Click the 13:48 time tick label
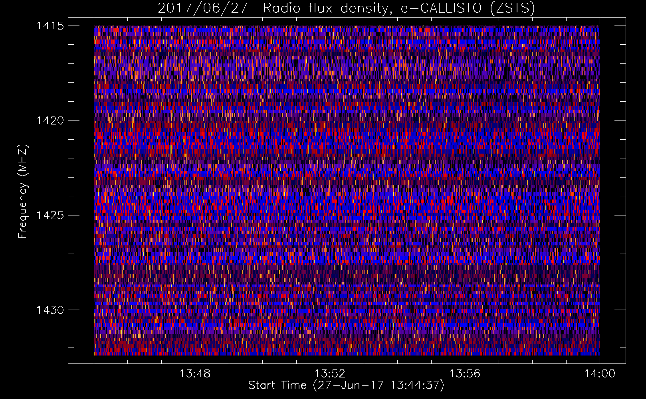Image resolution: width=646 pixels, height=399 pixels. point(195,374)
